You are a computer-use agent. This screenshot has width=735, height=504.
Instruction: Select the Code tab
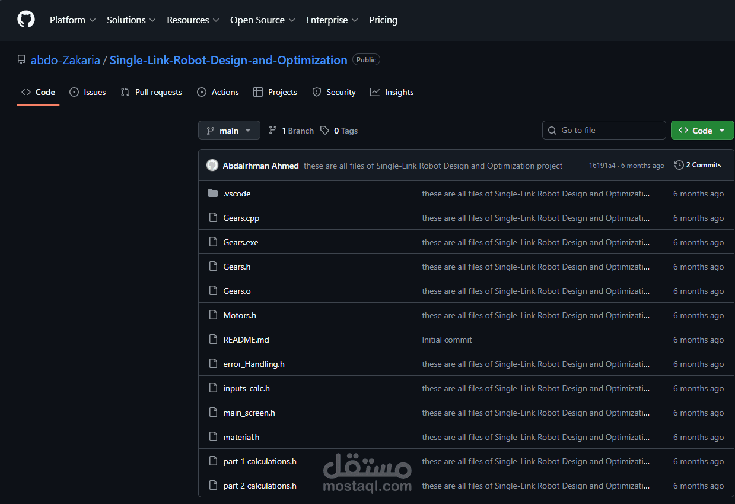coord(39,92)
